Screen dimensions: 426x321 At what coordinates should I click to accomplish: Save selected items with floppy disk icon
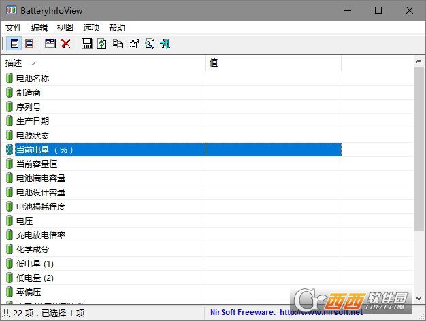[x=86, y=43]
